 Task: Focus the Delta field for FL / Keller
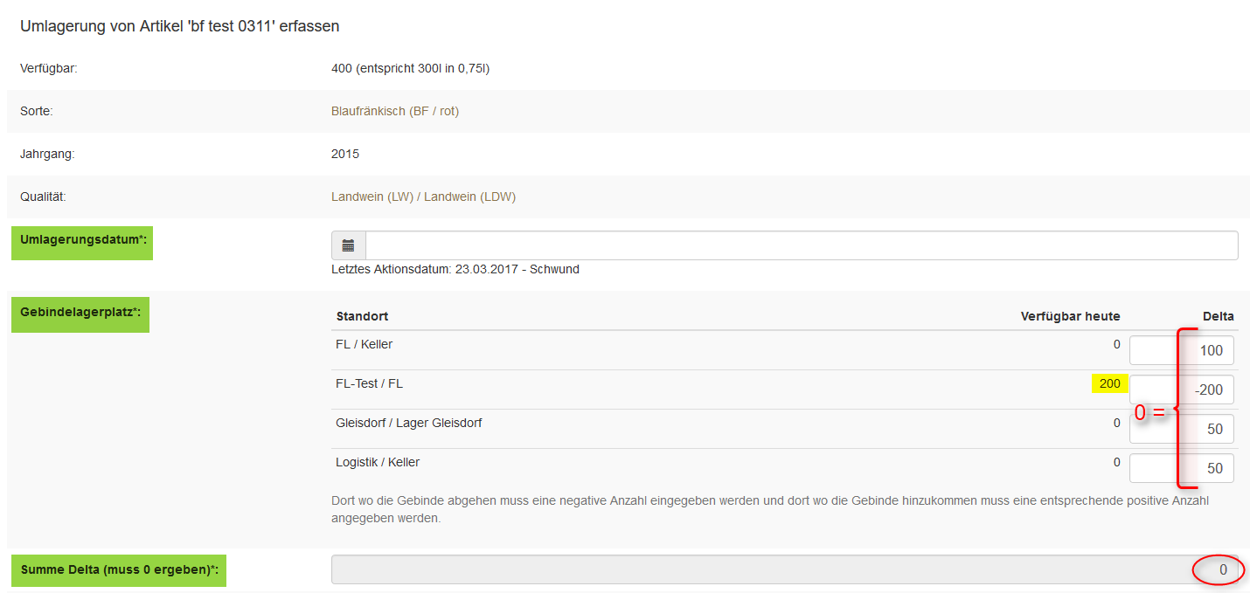[x=1181, y=351]
